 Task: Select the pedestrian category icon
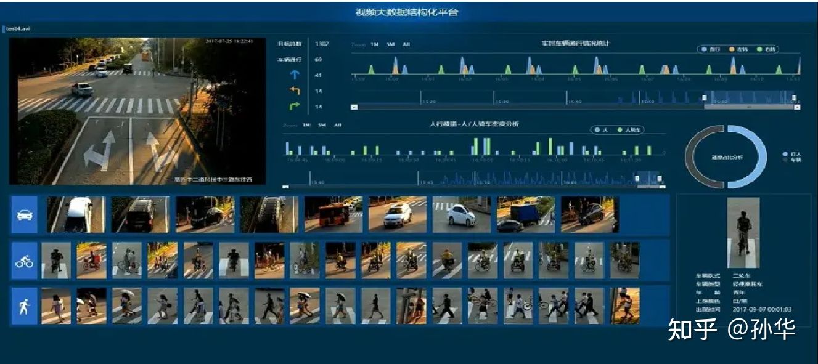click(24, 307)
